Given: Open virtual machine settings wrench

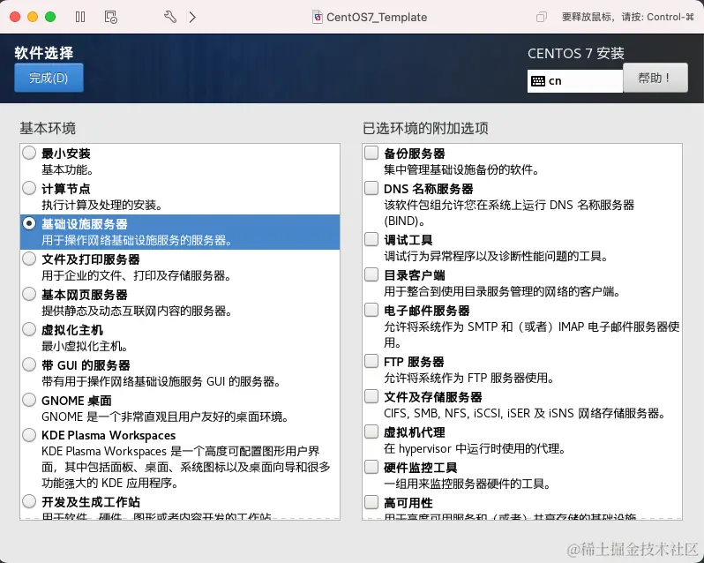Looking at the screenshot, I should (170, 17).
